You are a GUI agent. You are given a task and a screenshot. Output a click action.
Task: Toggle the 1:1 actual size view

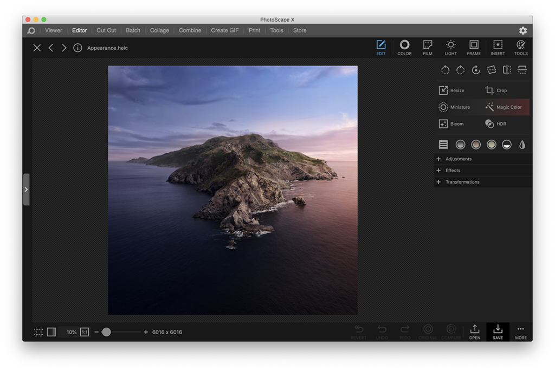[85, 332]
